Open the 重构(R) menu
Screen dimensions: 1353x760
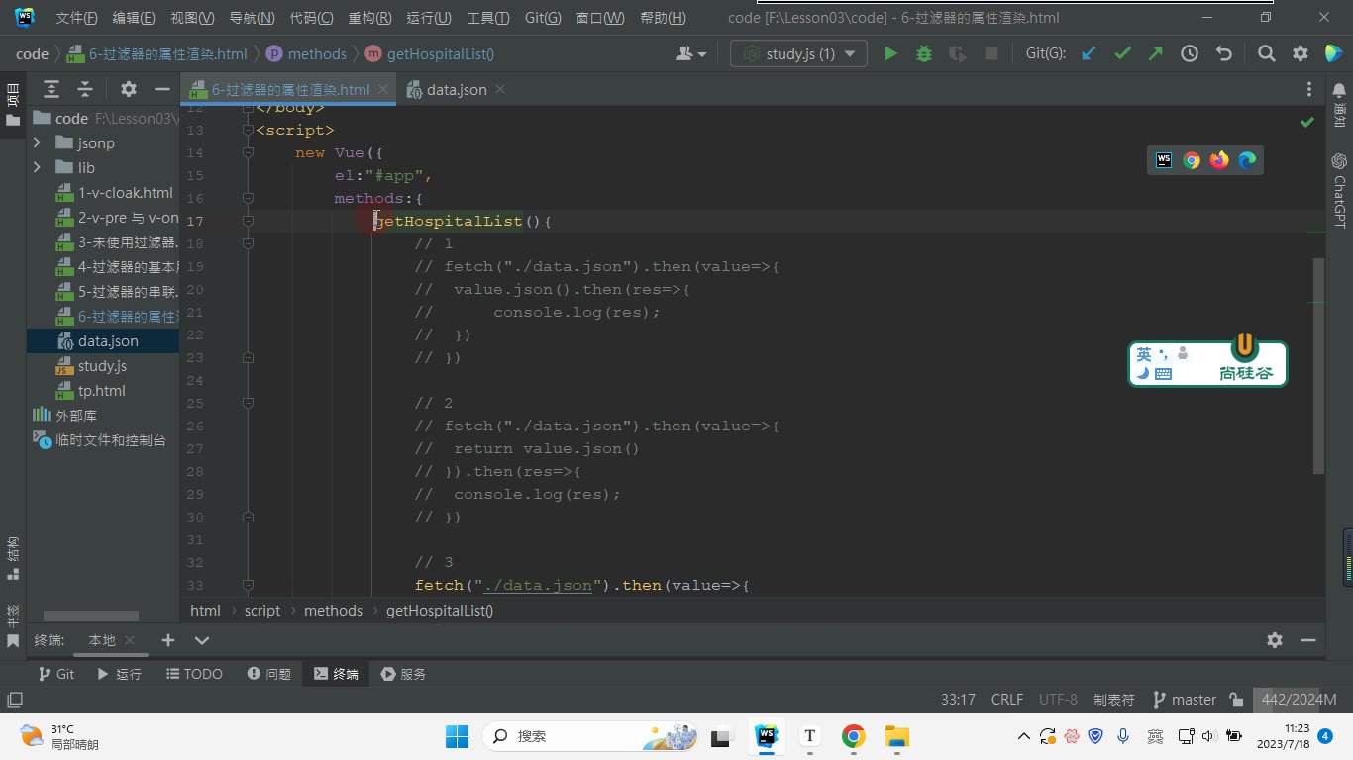(369, 18)
